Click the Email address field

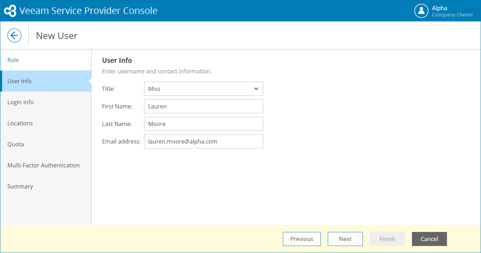click(x=203, y=141)
